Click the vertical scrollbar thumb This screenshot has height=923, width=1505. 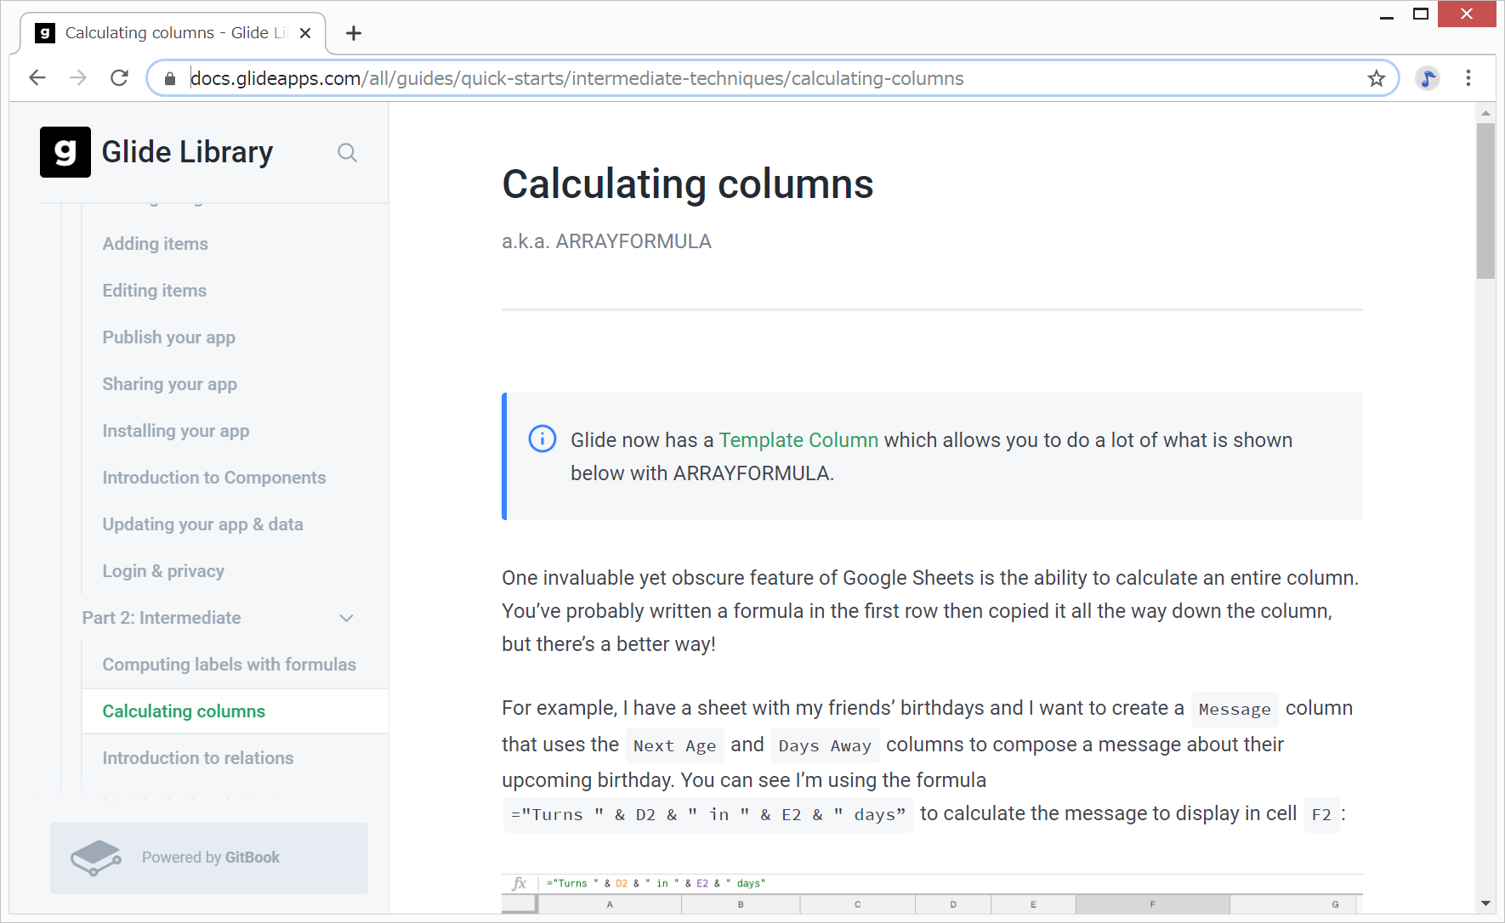(1485, 201)
